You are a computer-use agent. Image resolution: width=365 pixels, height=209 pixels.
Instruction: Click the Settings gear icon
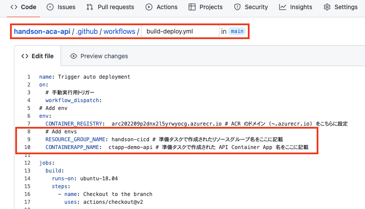coord(327,7)
